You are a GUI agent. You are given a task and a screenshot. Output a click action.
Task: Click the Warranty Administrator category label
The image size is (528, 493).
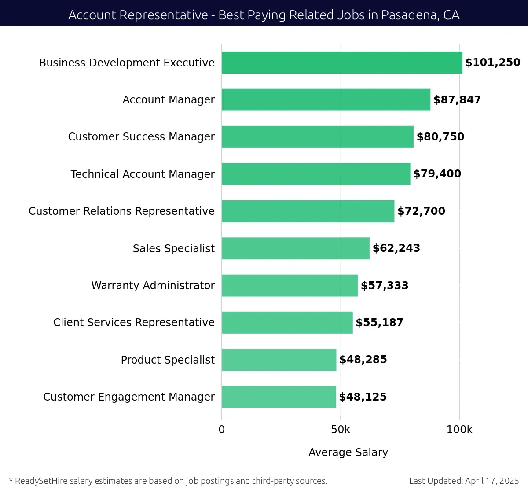coord(153,286)
